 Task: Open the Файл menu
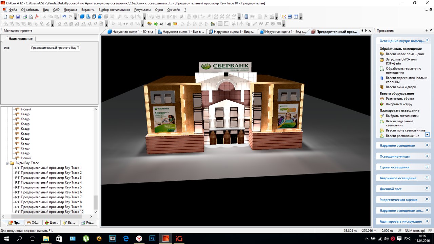point(13,10)
